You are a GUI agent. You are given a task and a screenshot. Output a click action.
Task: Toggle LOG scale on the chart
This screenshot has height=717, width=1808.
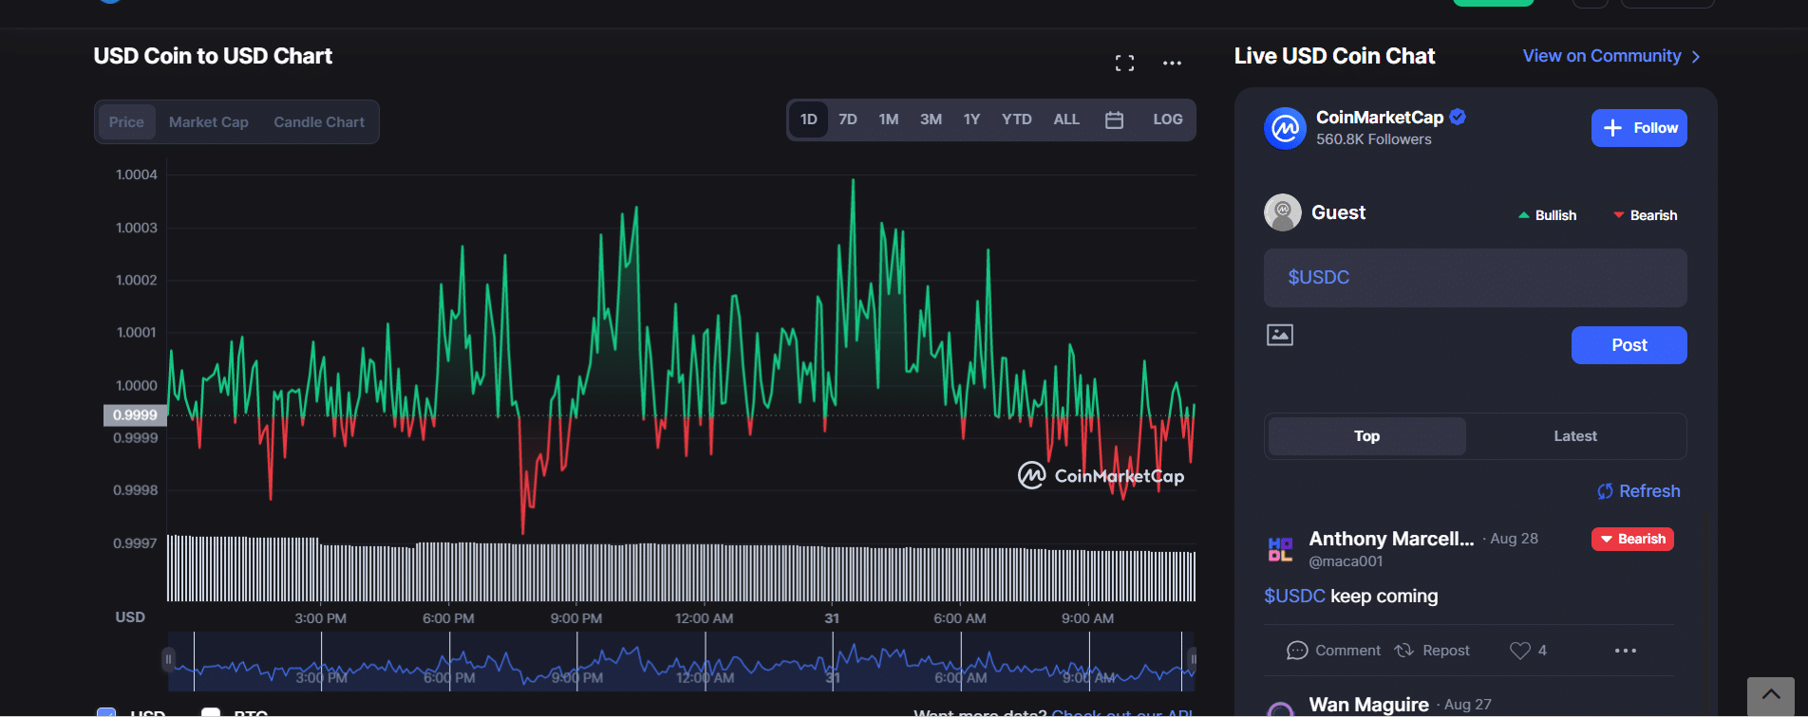coord(1168,119)
